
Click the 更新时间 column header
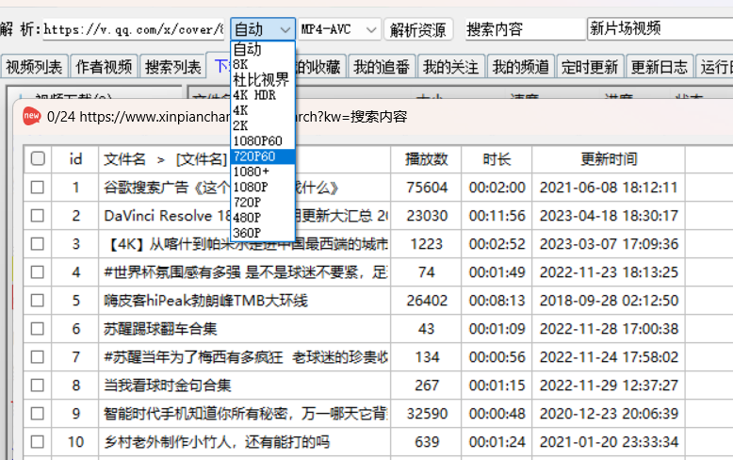[609, 159]
